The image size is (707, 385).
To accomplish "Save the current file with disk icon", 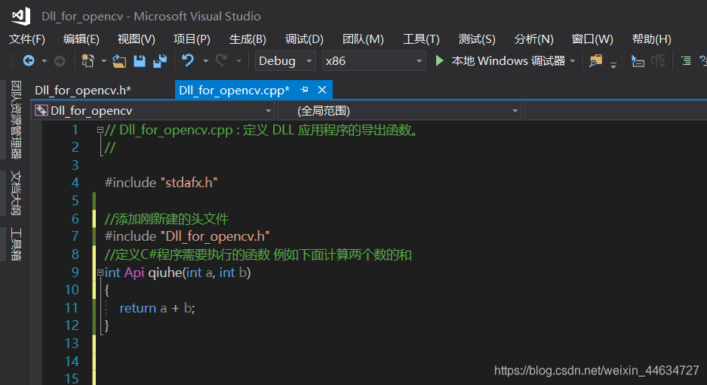I will click(140, 61).
